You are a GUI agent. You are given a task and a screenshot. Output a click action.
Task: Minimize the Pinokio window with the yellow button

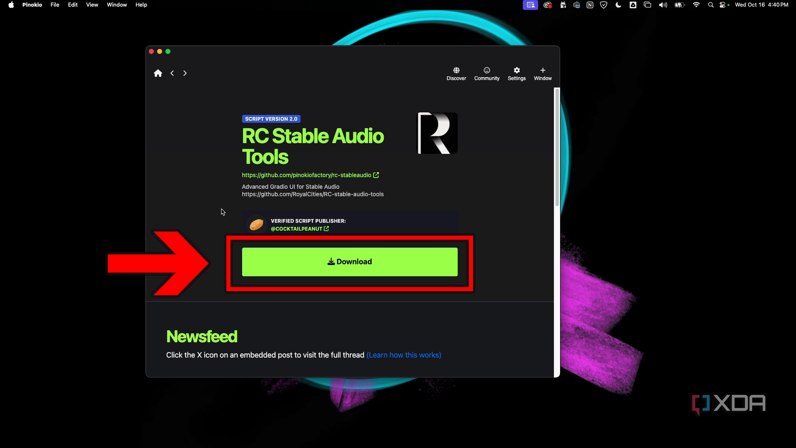160,51
